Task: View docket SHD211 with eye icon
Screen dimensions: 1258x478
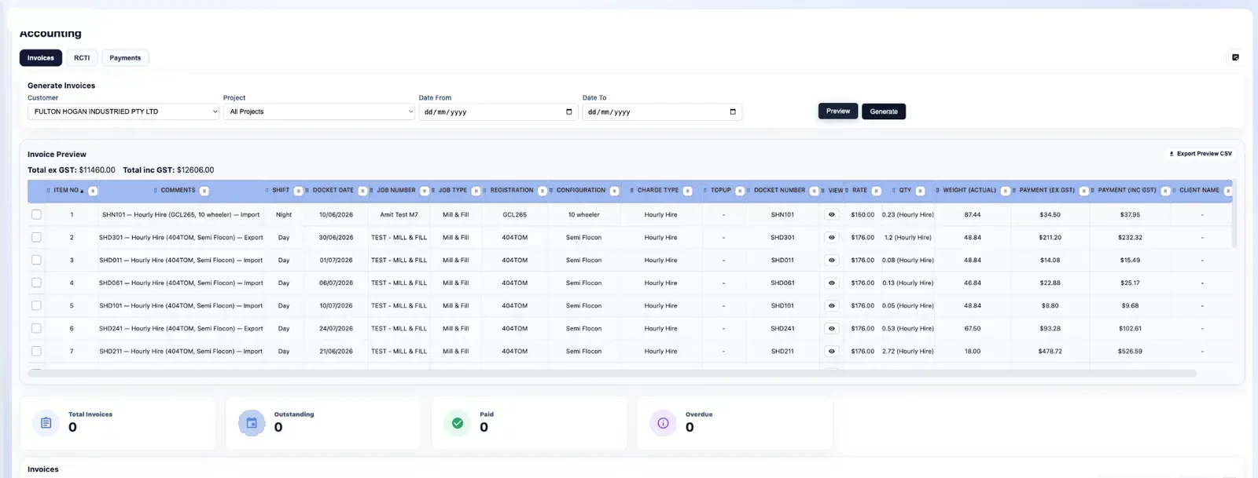Action: pos(831,351)
